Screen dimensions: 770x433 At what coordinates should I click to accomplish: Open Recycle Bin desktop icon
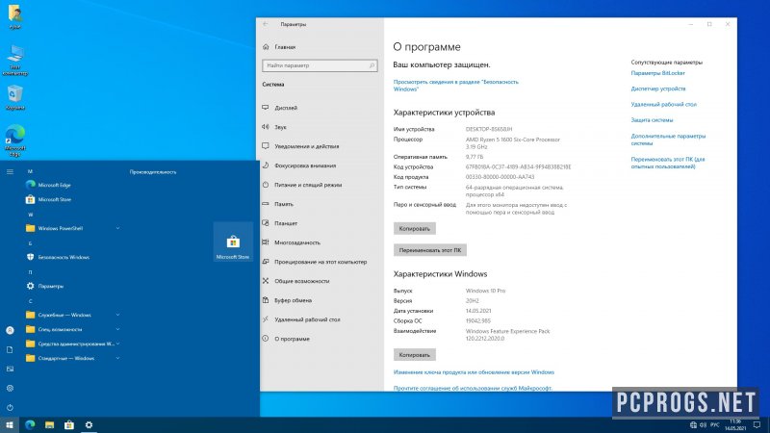tap(14, 97)
